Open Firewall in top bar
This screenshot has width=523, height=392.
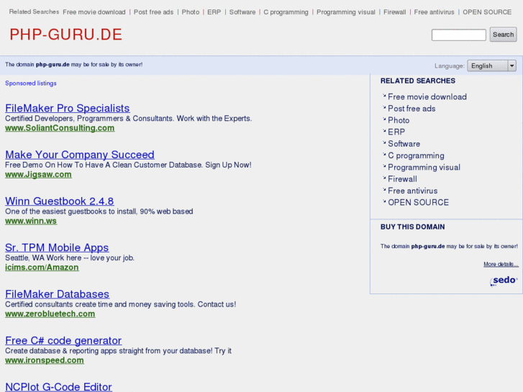pyautogui.click(x=394, y=12)
